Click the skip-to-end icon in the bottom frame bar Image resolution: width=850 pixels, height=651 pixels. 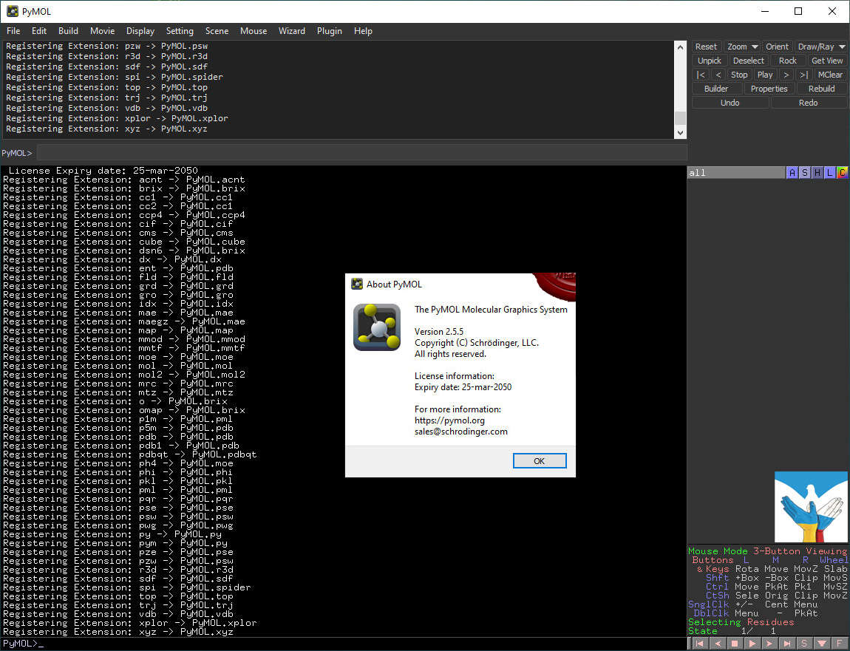786,644
